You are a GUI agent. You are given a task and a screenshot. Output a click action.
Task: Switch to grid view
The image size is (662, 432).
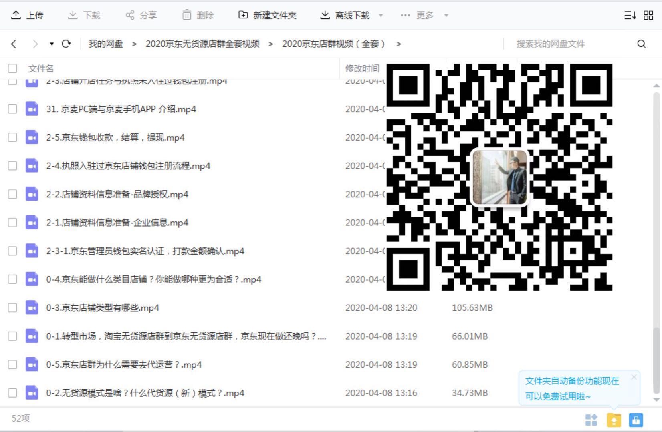click(x=648, y=15)
